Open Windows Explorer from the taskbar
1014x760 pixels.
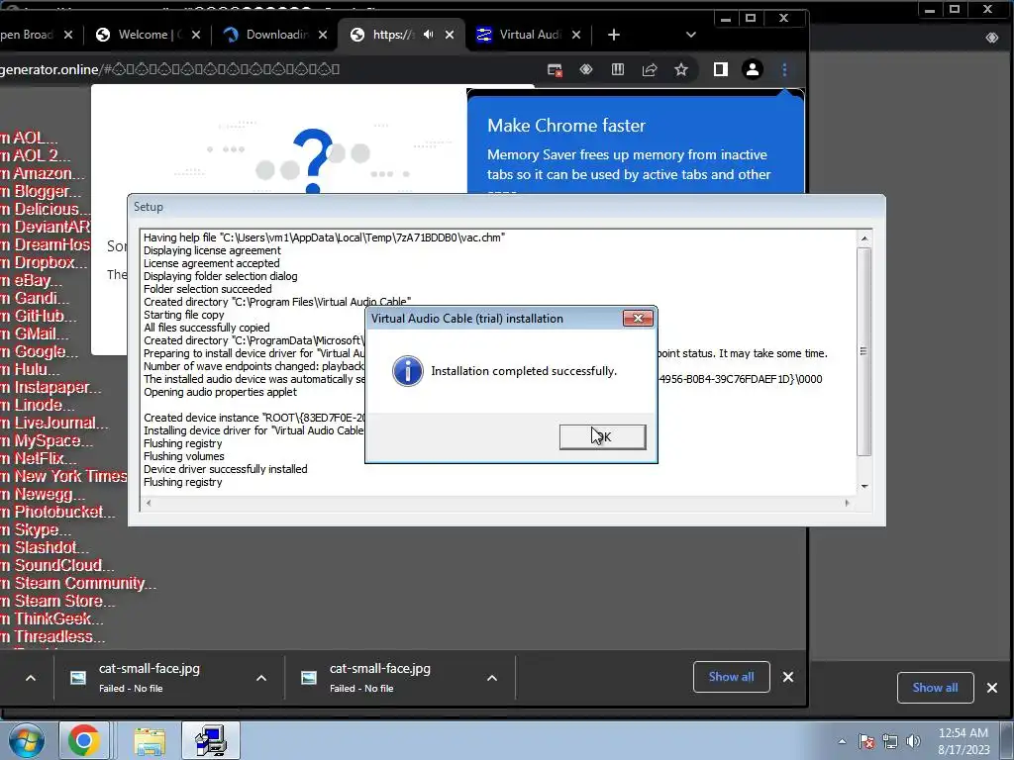(151, 740)
